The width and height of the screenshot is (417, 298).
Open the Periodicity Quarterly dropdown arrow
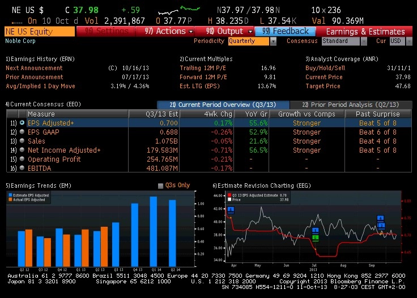[273, 41]
